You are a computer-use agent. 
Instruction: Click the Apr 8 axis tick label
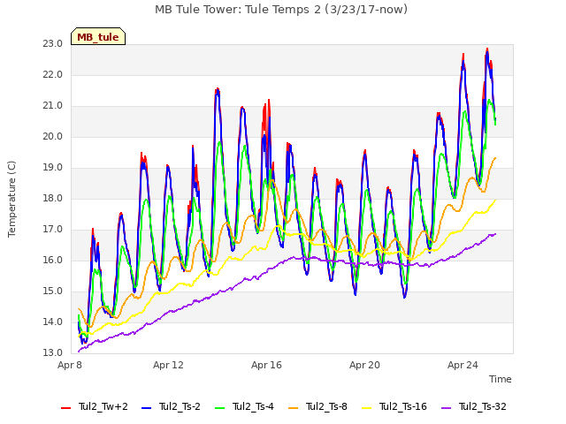[x=70, y=365]
